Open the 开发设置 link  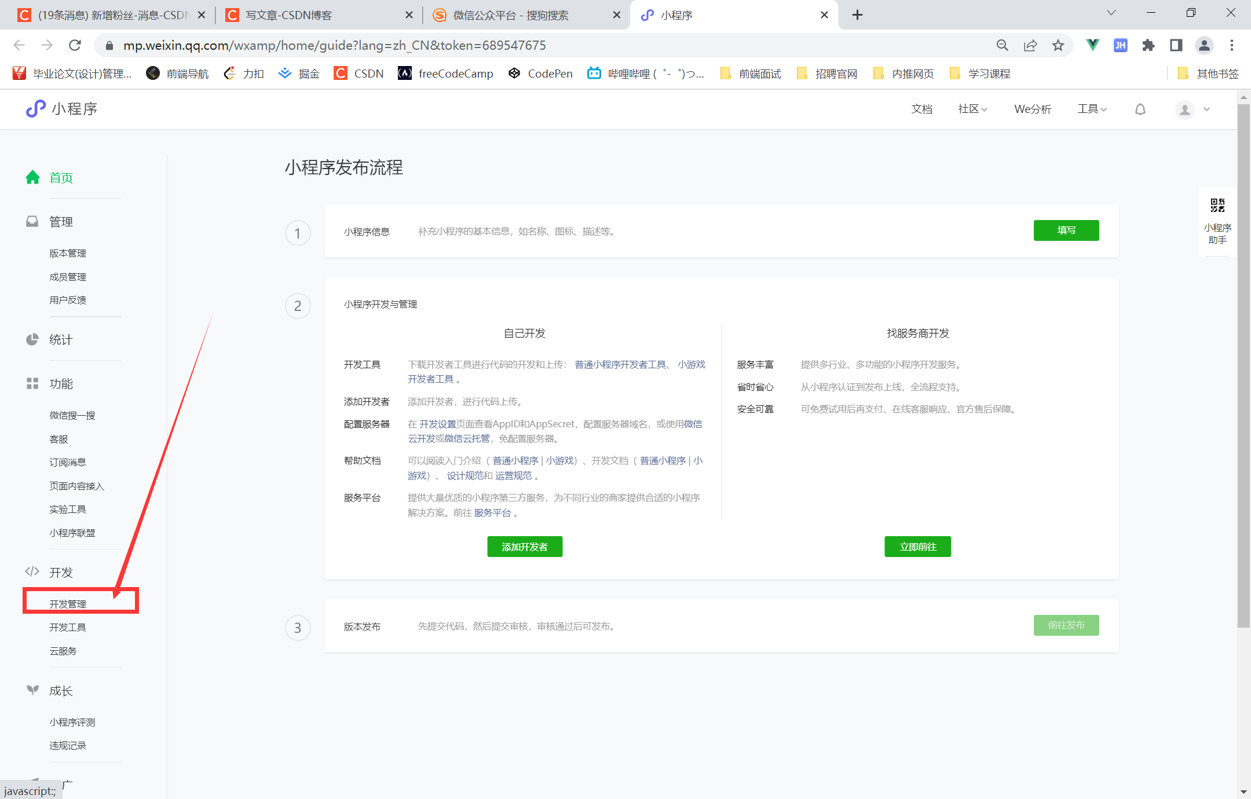click(x=438, y=424)
